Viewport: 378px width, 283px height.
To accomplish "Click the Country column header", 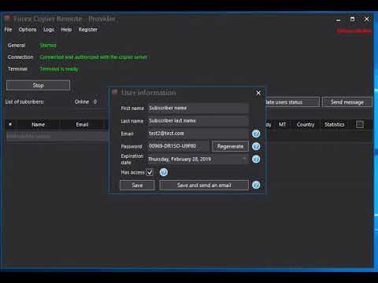I will [x=306, y=124].
